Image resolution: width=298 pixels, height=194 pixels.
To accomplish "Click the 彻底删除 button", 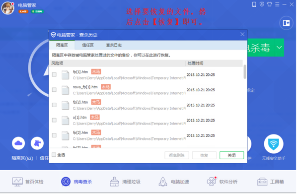I will click(177, 155).
